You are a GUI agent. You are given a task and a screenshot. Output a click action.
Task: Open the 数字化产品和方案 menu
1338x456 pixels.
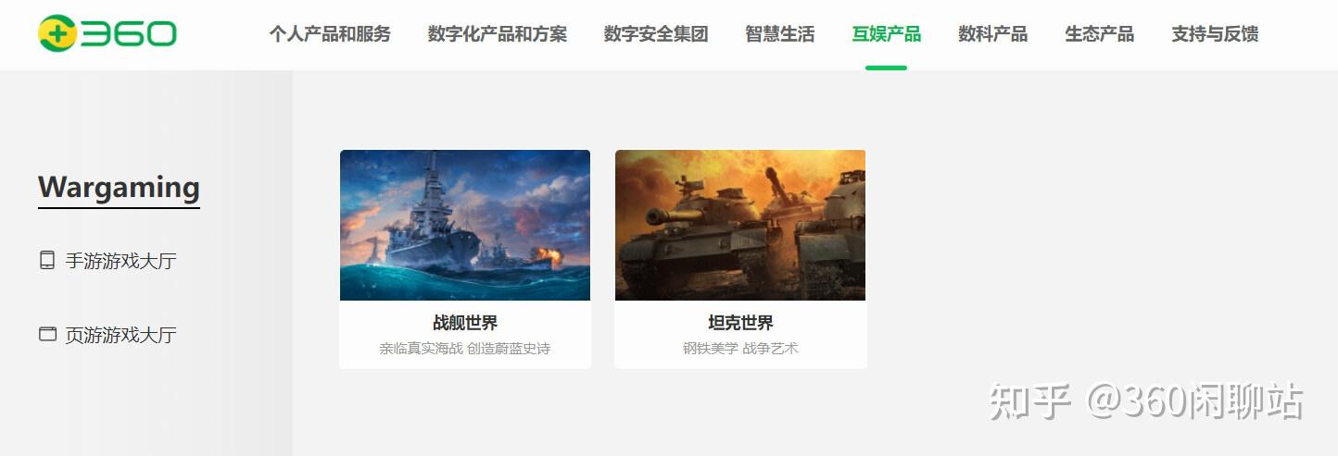pyautogui.click(x=498, y=34)
